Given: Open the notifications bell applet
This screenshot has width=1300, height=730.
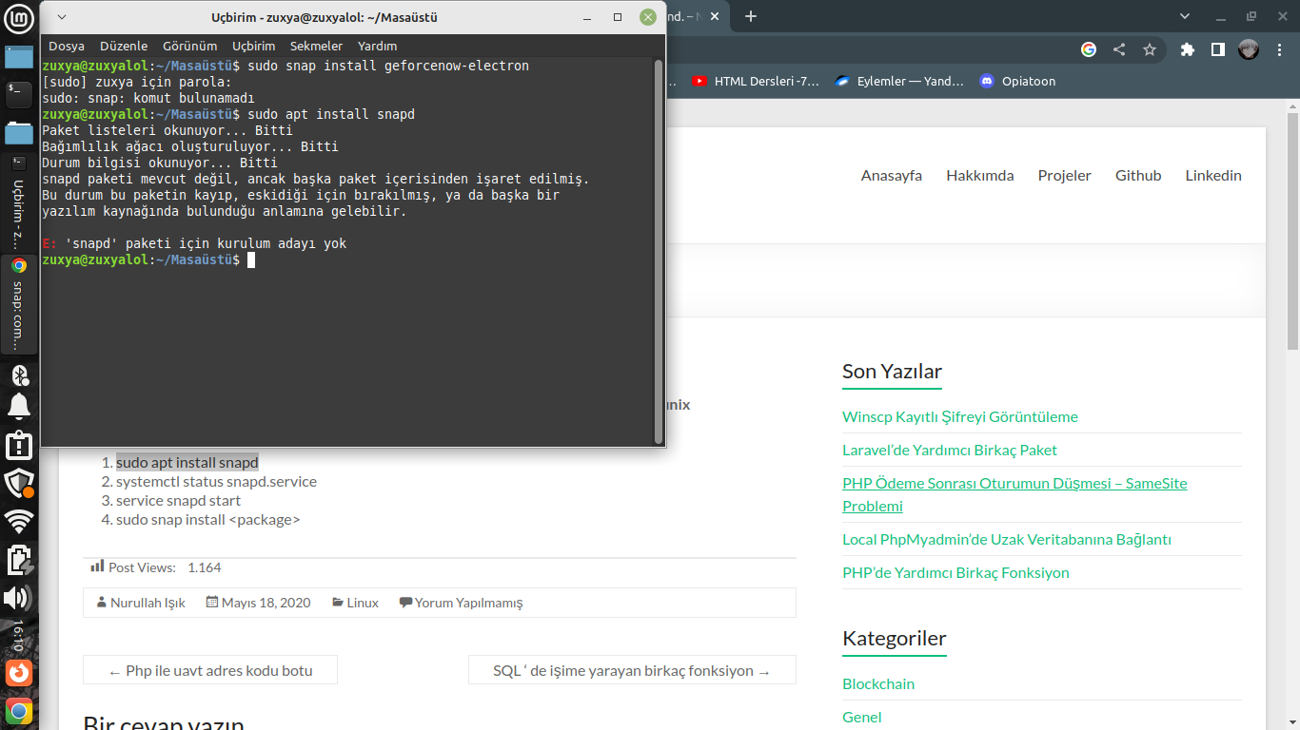Looking at the screenshot, I should point(19,408).
